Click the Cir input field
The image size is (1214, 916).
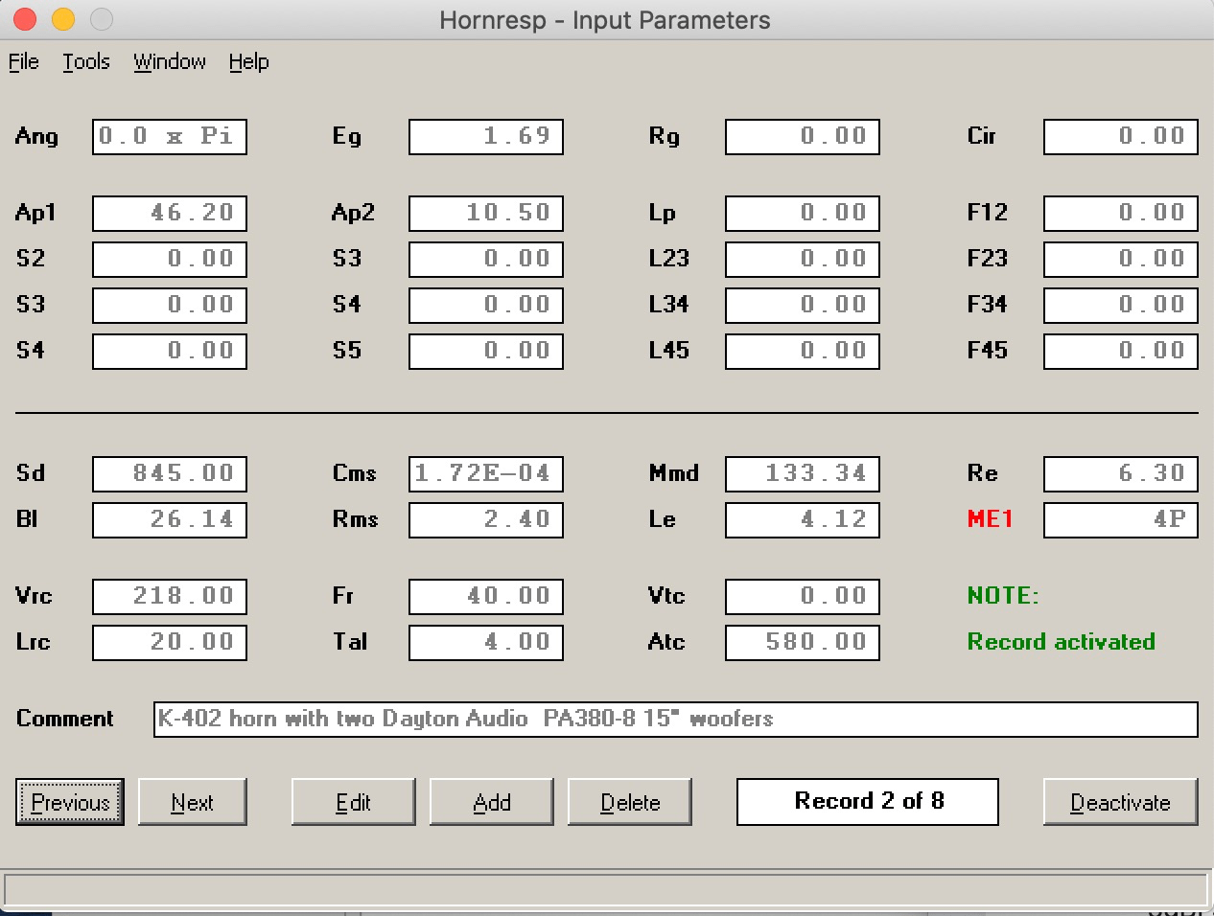[x=1121, y=136]
